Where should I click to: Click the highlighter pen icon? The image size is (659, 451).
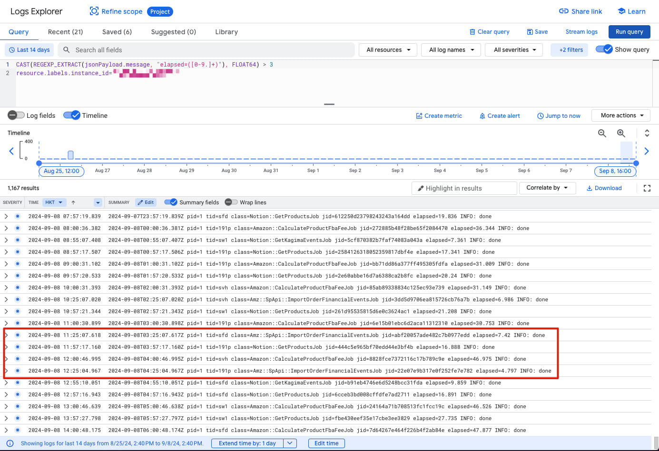tap(421, 188)
